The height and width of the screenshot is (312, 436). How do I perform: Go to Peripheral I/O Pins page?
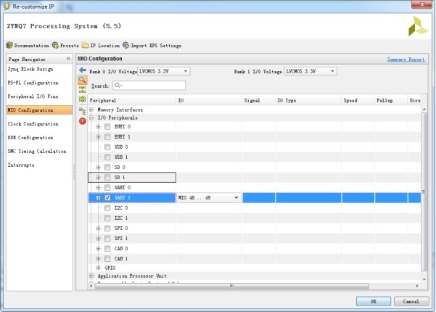coord(33,97)
